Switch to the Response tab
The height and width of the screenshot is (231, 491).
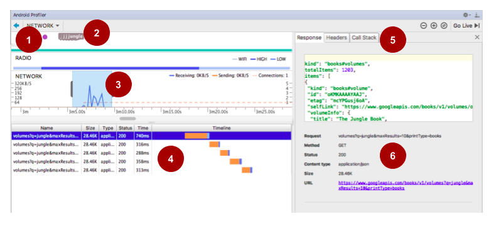[309, 38]
